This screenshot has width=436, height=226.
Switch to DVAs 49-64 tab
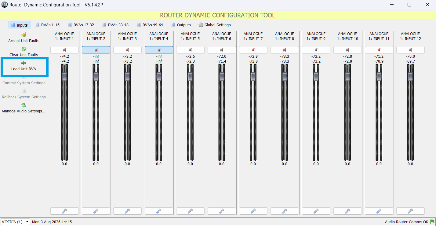[150, 25]
